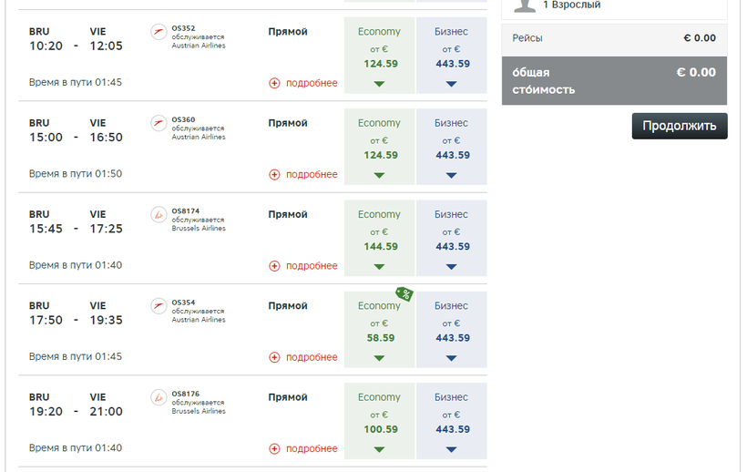Choose Бизнес fare 443.59 for flight OS352
Image resolution: width=747 pixels, height=472 pixels.
click(x=452, y=64)
